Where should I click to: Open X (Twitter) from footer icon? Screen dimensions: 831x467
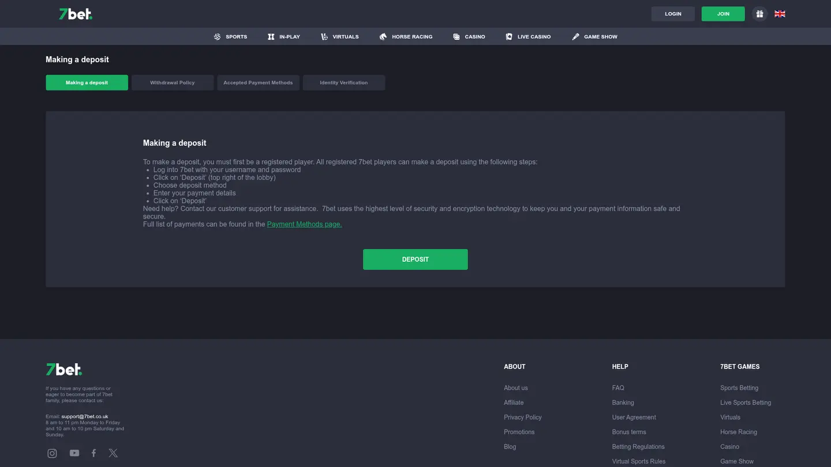coord(113,453)
